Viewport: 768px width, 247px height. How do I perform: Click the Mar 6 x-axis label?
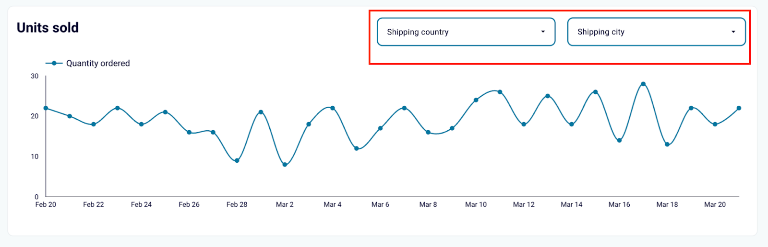[x=380, y=204]
